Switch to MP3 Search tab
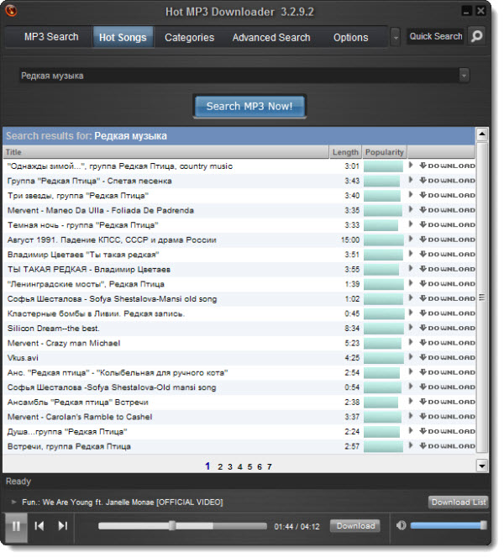504x558 pixels. 51,37
